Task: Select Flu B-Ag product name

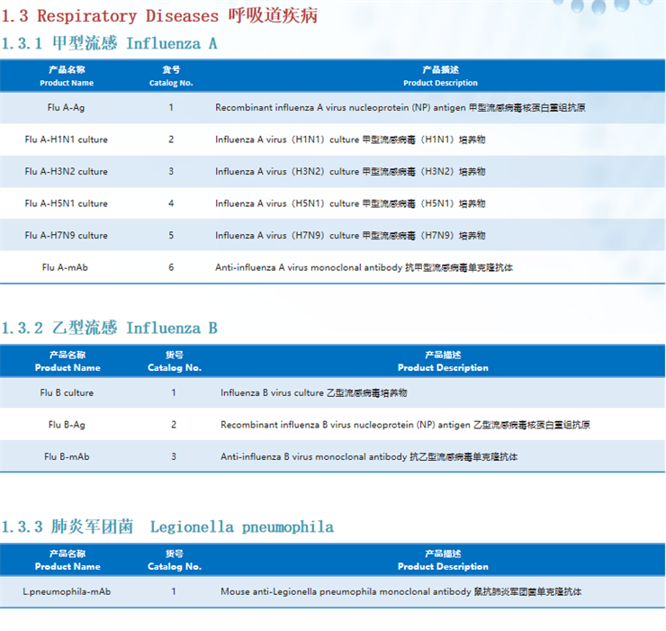Action: [67, 424]
